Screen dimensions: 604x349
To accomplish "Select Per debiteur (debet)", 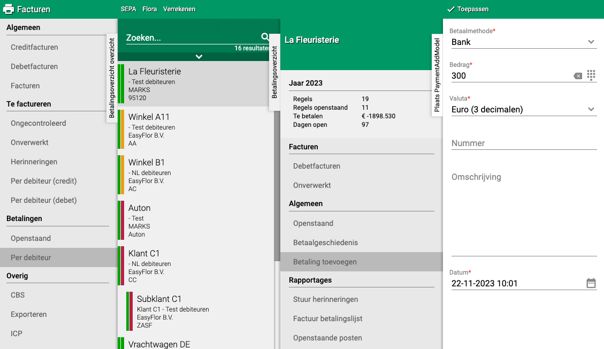I will click(x=58, y=200).
